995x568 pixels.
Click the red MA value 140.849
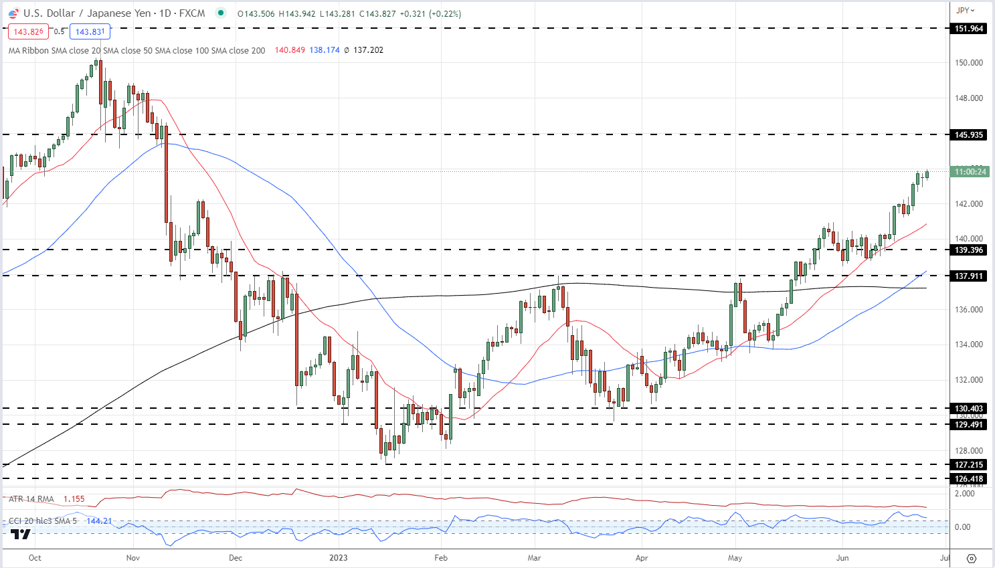[x=290, y=50]
